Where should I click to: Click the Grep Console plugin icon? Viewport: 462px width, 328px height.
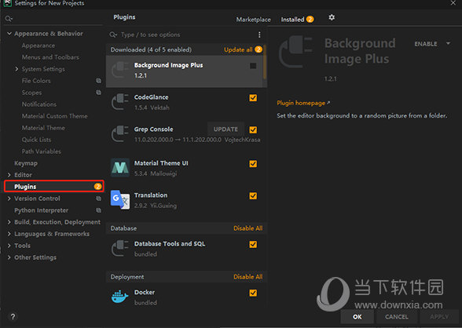tap(120, 133)
